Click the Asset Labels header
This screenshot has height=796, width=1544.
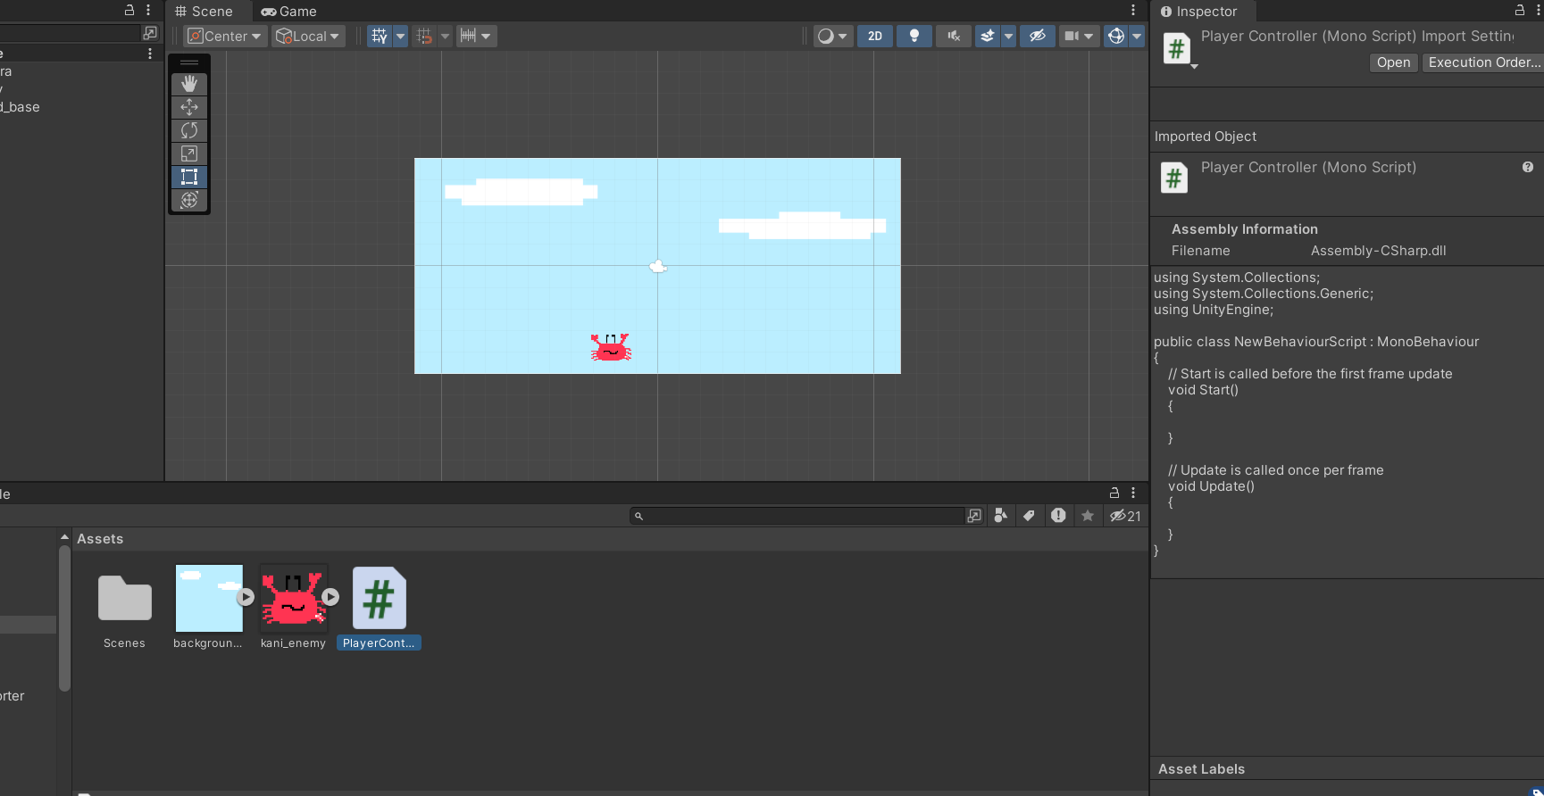tap(1201, 769)
